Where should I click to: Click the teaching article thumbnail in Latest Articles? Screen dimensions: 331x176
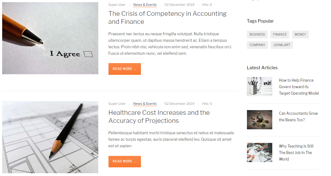(259, 152)
